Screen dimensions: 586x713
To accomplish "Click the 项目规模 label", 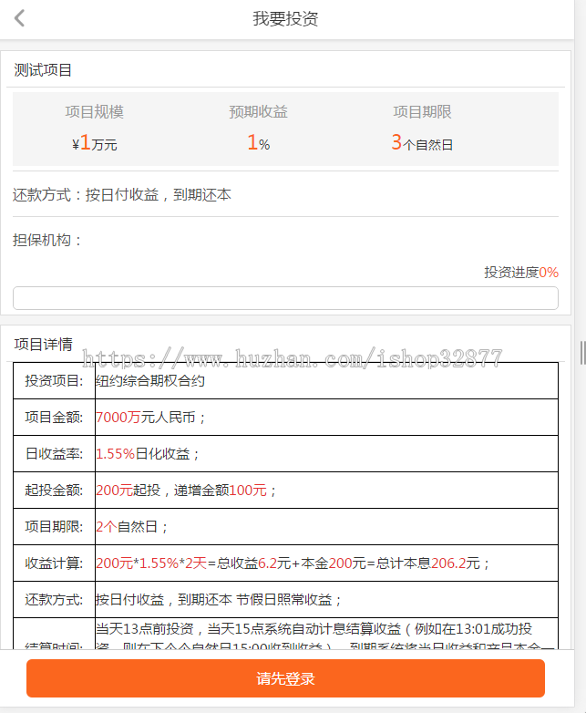I will point(94,112).
